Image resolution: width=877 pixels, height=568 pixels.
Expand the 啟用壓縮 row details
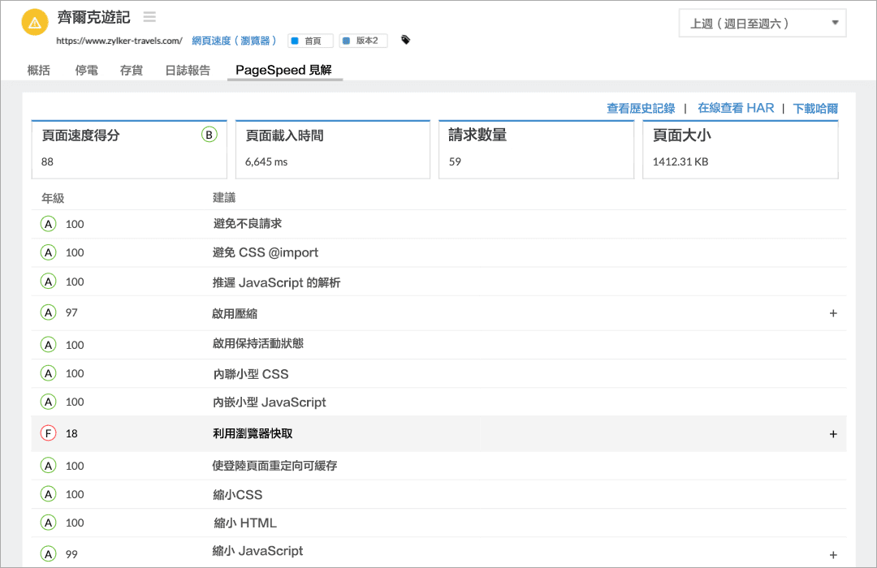click(x=832, y=312)
